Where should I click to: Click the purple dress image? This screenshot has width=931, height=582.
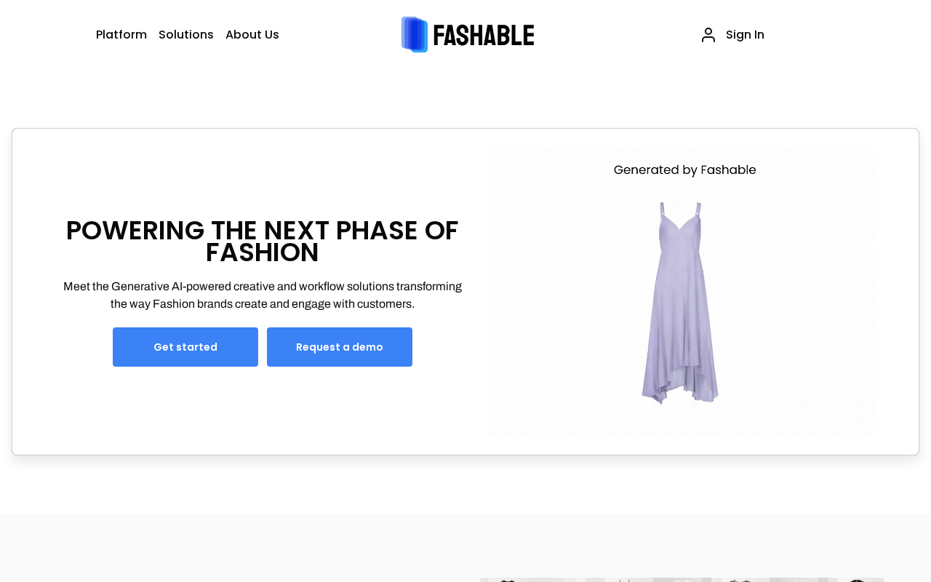[x=680, y=306]
